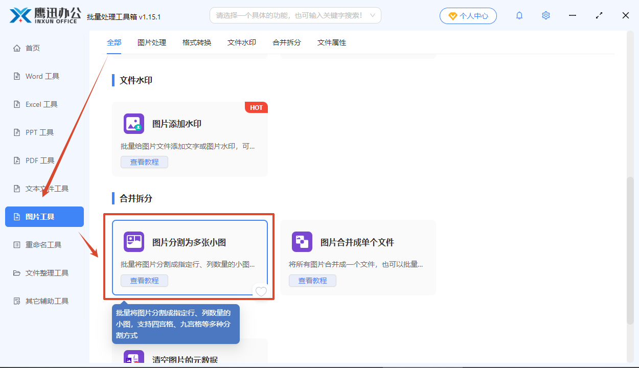
Task: Open Excel 工具 in the sidebar
Action: click(x=44, y=104)
